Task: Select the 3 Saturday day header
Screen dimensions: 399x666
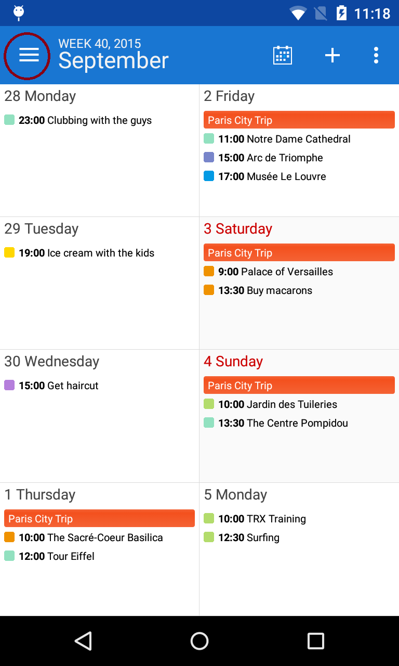Action: coord(238,229)
